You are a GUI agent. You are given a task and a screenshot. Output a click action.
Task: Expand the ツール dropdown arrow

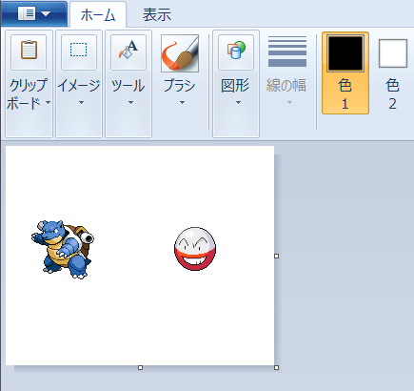(130, 102)
